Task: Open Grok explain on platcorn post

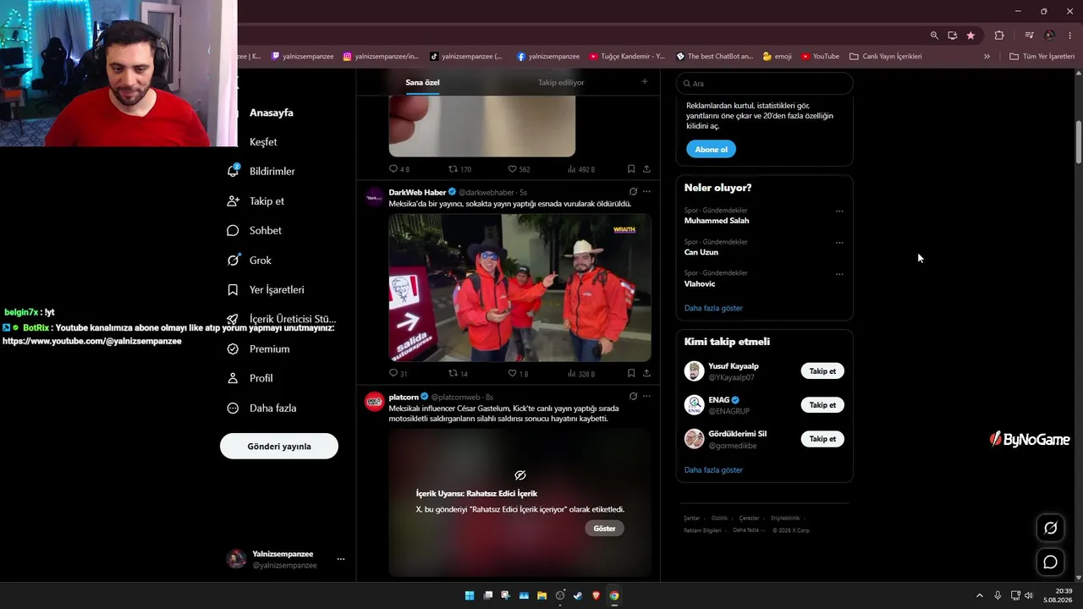Action: coord(633,396)
